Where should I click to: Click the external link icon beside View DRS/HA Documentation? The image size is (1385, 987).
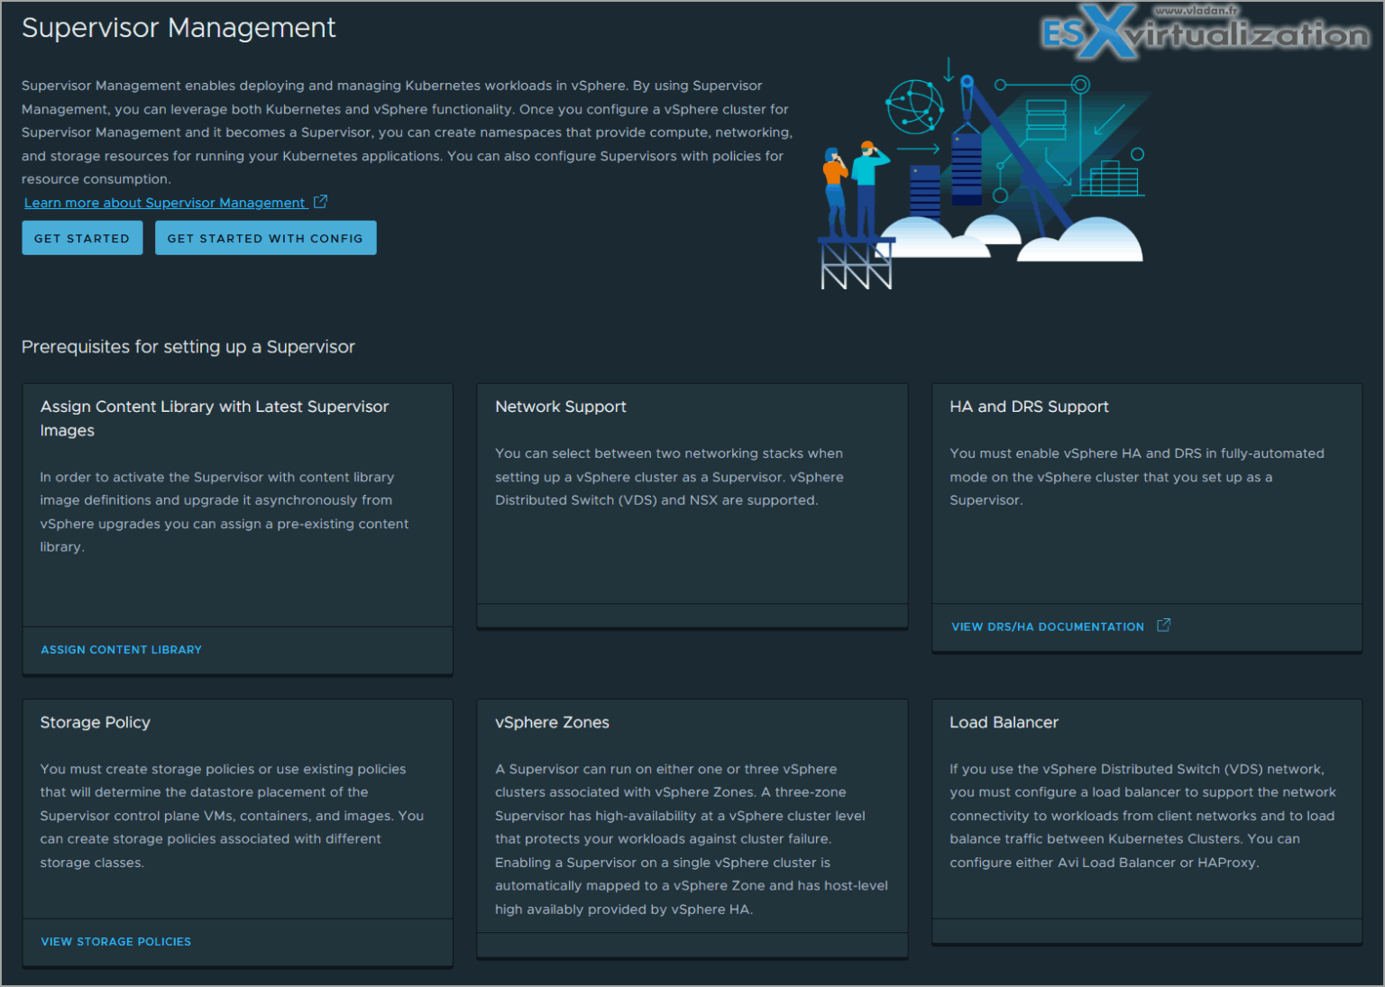pyautogui.click(x=1163, y=625)
